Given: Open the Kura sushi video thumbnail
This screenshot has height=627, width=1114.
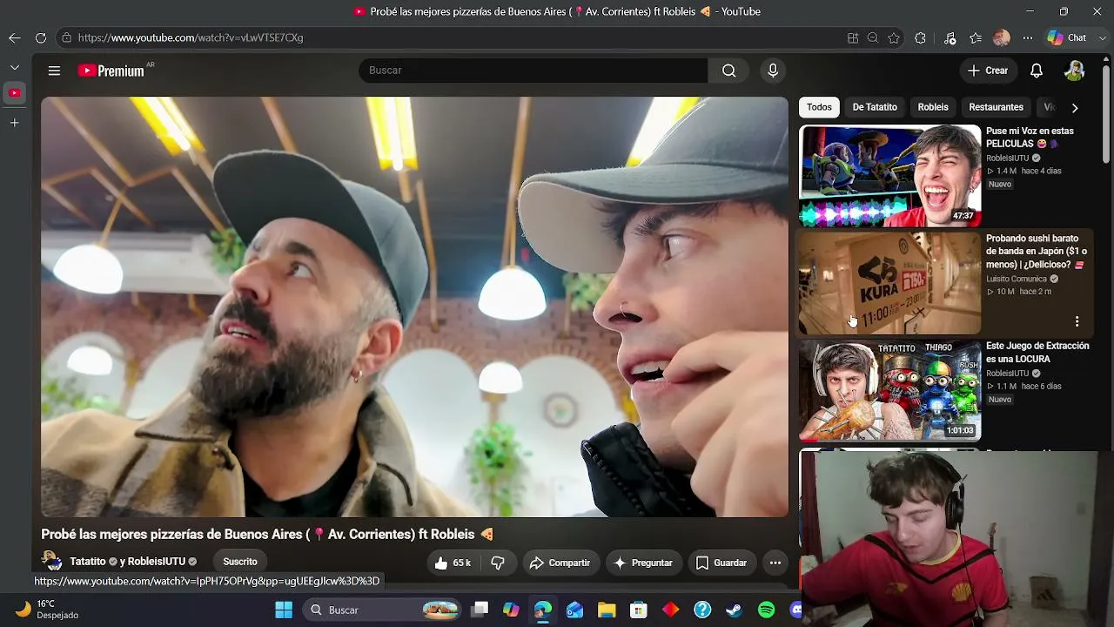Looking at the screenshot, I should 890,283.
